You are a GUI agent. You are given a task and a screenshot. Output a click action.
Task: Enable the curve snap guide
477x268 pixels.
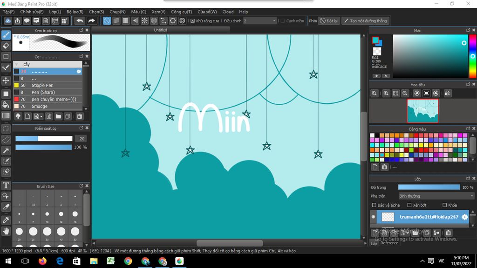[x=164, y=20]
